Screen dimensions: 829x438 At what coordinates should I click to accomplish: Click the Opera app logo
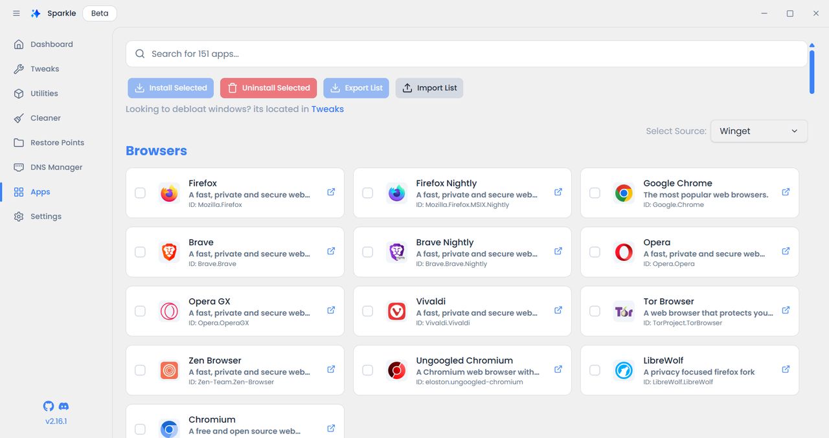point(624,252)
